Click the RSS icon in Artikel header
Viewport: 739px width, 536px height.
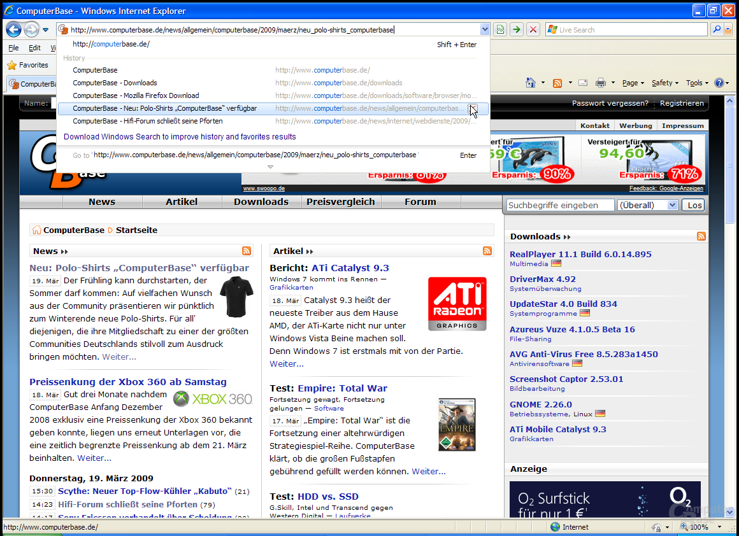tap(487, 251)
